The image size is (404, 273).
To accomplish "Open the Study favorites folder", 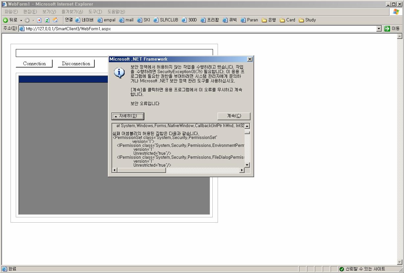I will click(307, 20).
